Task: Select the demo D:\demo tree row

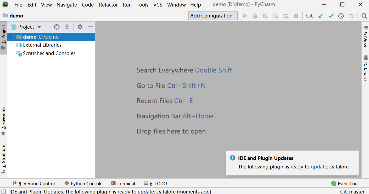Action: pyautogui.click(x=51, y=37)
